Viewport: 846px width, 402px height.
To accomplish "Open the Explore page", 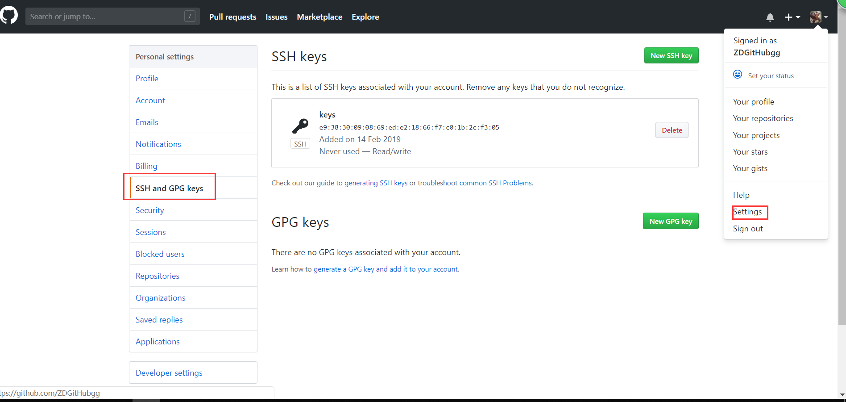I will tap(365, 17).
